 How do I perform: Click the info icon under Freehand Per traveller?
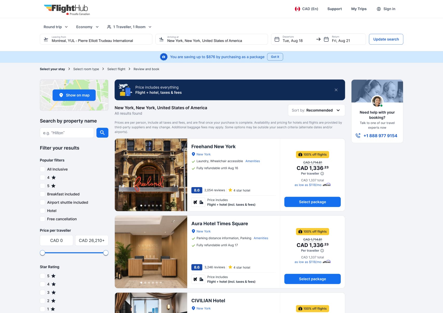[x=322, y=174]
